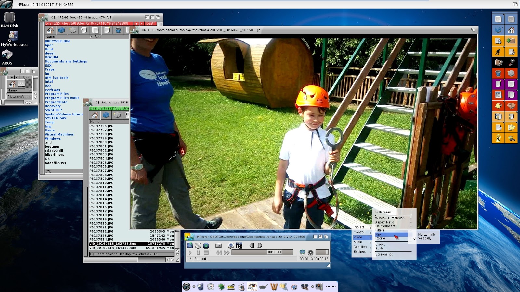520x292 pixels.
Task: Click the blue trash bucket icon in right dock
Action: (x=498, y=73)
